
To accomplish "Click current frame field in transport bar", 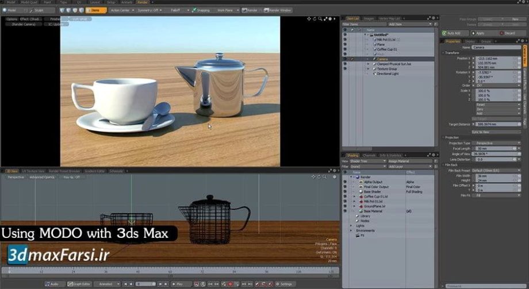I will pos(145,284).
